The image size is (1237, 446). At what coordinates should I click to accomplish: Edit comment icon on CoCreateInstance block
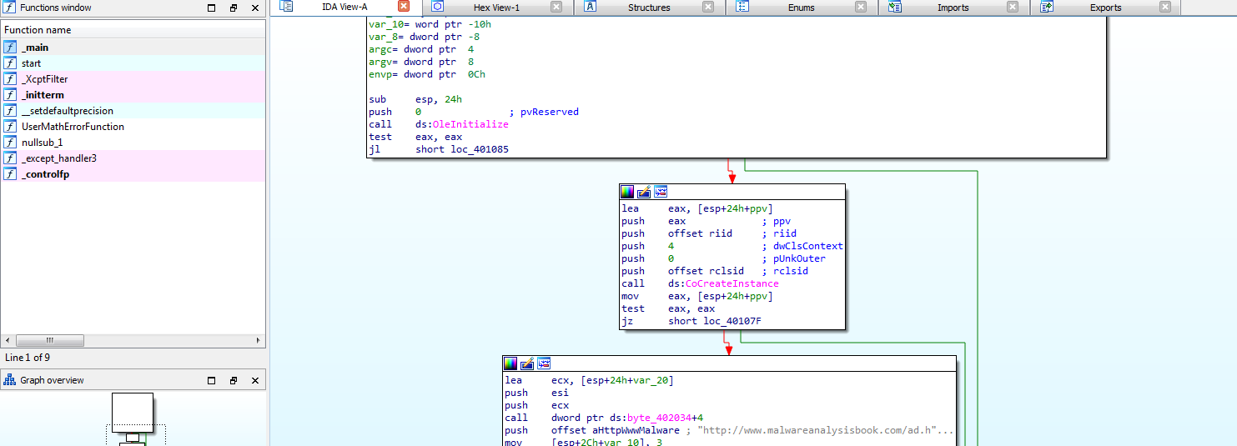[644, 192]
